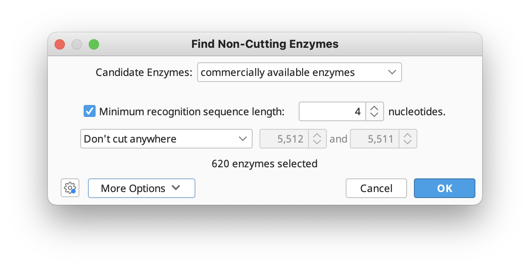Viewport: 530px width, 268px height.
Task: Click the recognition length field showing 4
Action: 332,112
